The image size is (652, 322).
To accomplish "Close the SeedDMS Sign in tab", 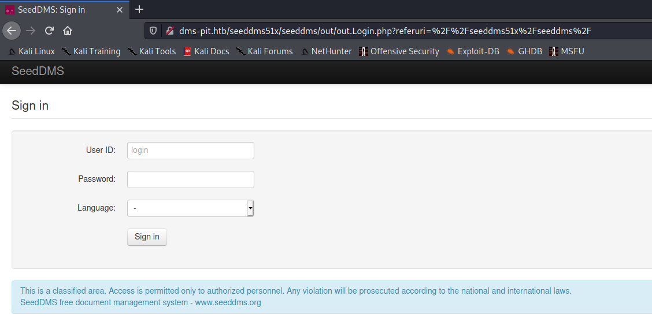I will tap(119, 10).
